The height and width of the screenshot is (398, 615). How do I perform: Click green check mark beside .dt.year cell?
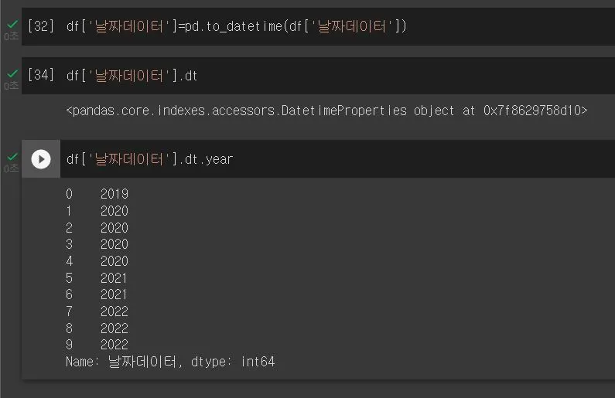click(12, 157)
